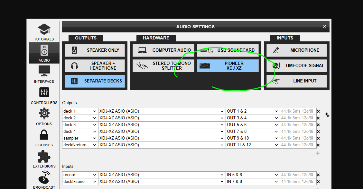Remove the deck 4 output row

tap(318, 132)
